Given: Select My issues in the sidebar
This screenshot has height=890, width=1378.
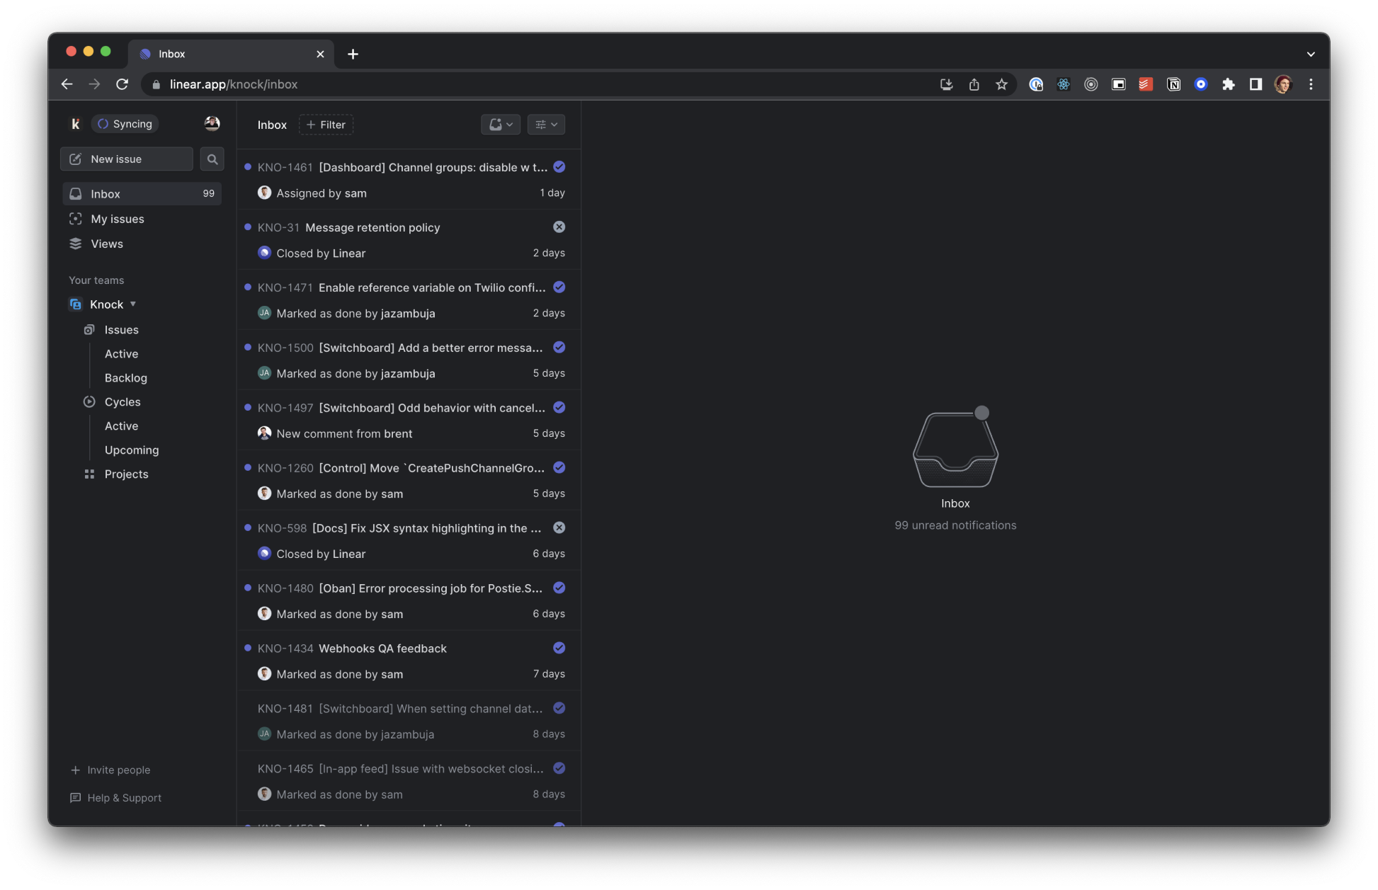Looking at the screenshot, I should (x=117, y=219).
